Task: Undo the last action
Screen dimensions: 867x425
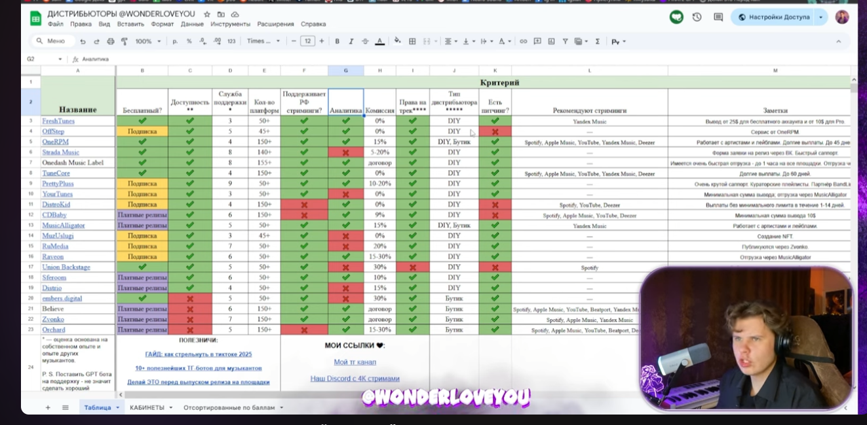Action: point(83,41)
